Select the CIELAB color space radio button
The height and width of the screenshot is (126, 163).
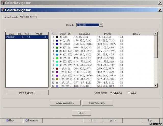point(111,93)
